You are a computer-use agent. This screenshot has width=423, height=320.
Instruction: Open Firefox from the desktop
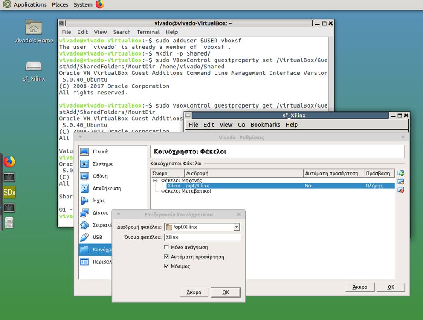8,161
